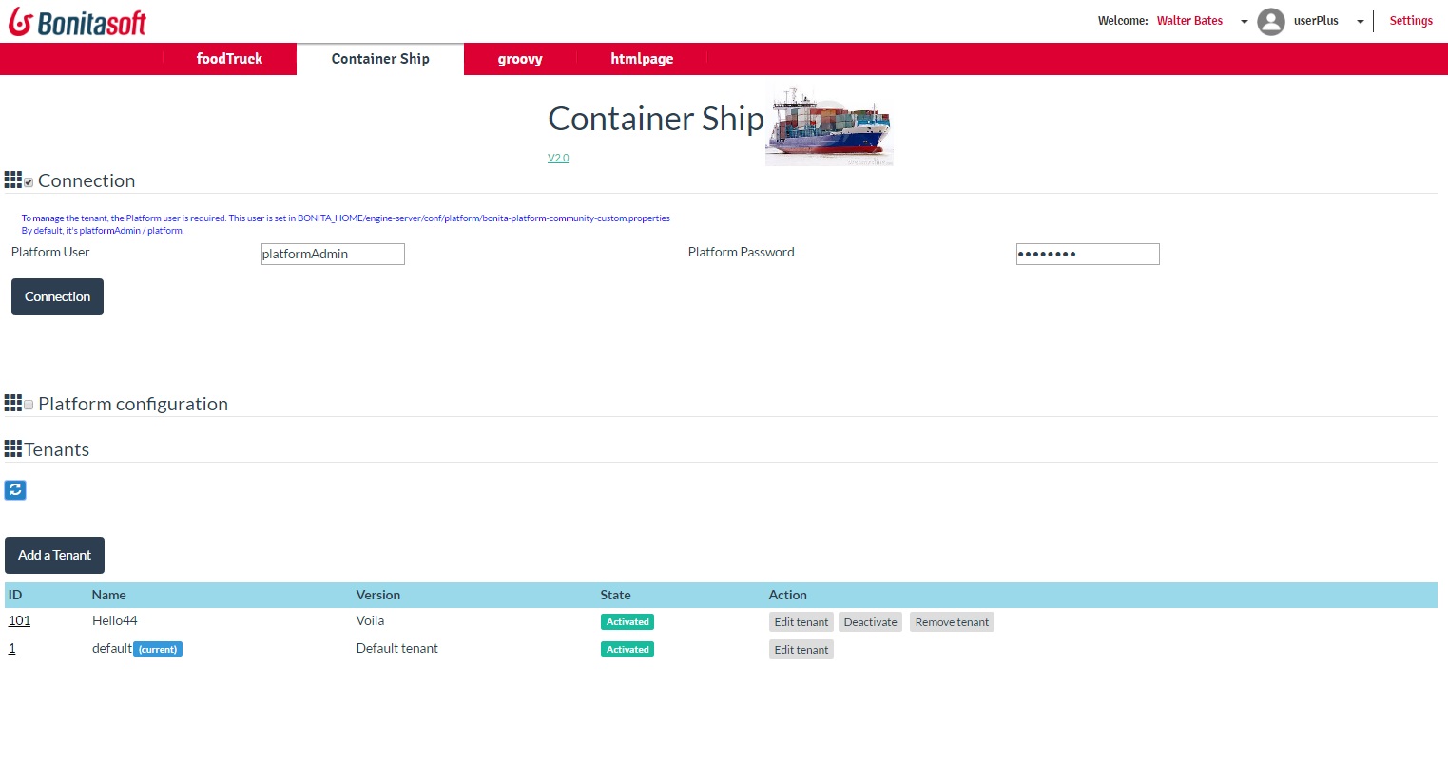Click the grid icon beside Tenants heading

13,448
